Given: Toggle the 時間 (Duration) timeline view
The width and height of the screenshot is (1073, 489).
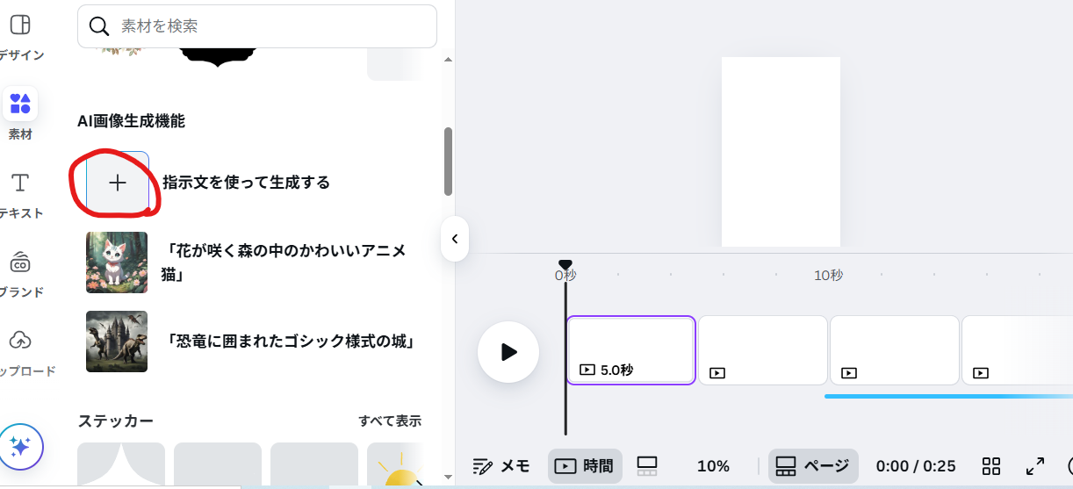Looking at the screenshot, I should coord(585,466).
